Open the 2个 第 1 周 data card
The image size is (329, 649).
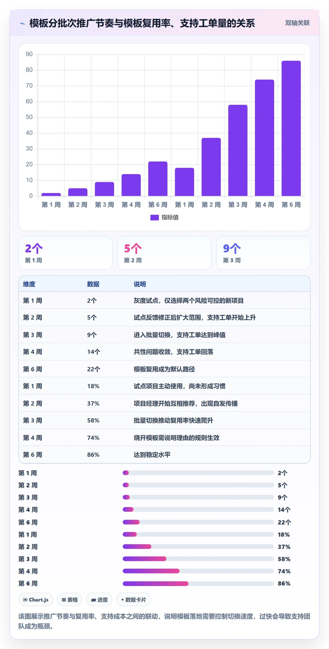pos(65,253)
